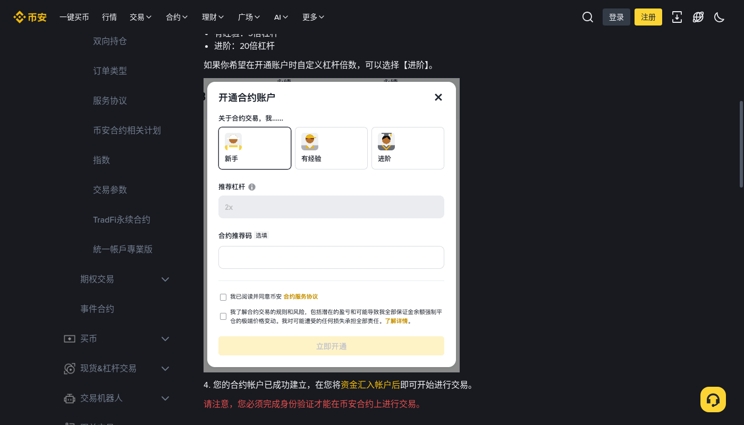Open the language globe icon
Image resolution: width=744 pixels, height=425 pixels.
point(698,17)
